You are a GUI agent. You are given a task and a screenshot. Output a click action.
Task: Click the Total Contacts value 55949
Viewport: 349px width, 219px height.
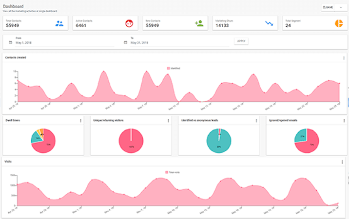(13, 26)
